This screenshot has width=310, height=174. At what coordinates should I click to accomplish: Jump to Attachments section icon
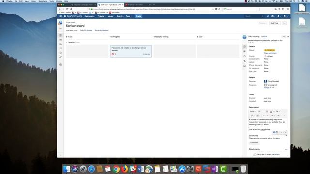pos(244,61)
